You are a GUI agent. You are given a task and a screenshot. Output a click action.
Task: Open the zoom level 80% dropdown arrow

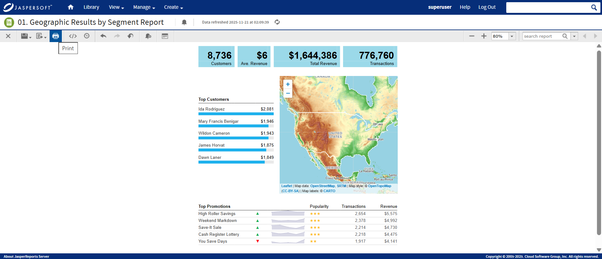(x=512, y=36)
